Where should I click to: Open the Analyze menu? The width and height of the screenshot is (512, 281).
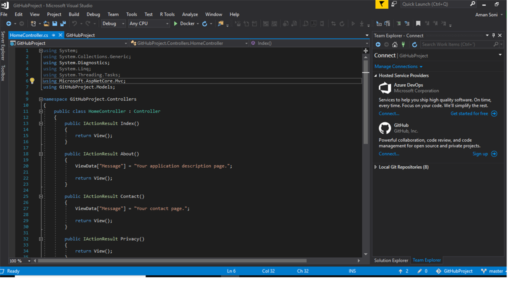189,14
